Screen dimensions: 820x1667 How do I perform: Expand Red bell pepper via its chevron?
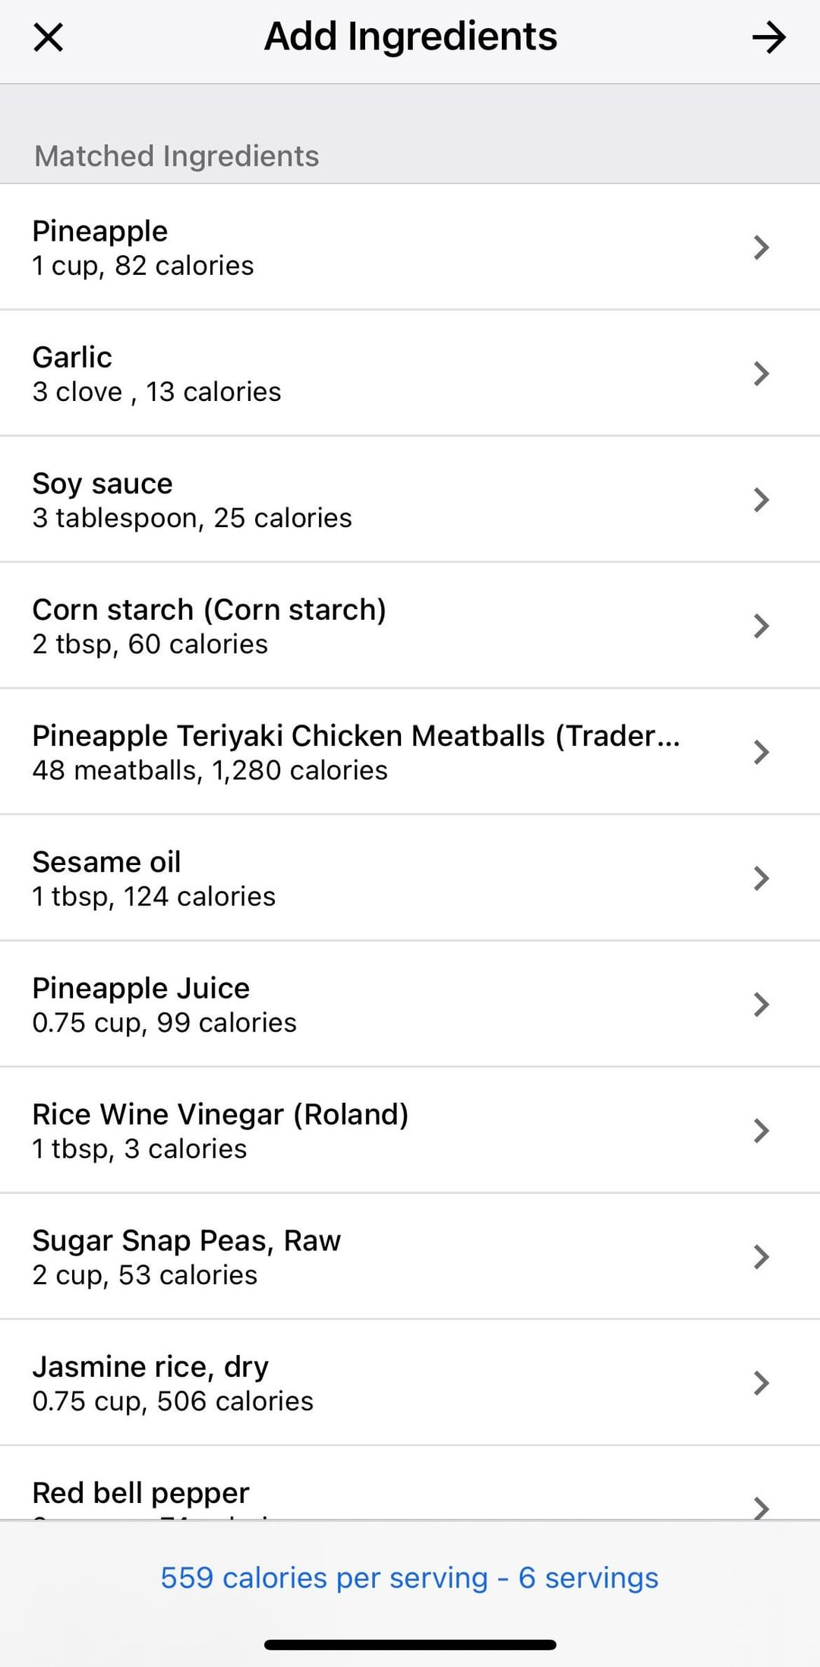761,1504
